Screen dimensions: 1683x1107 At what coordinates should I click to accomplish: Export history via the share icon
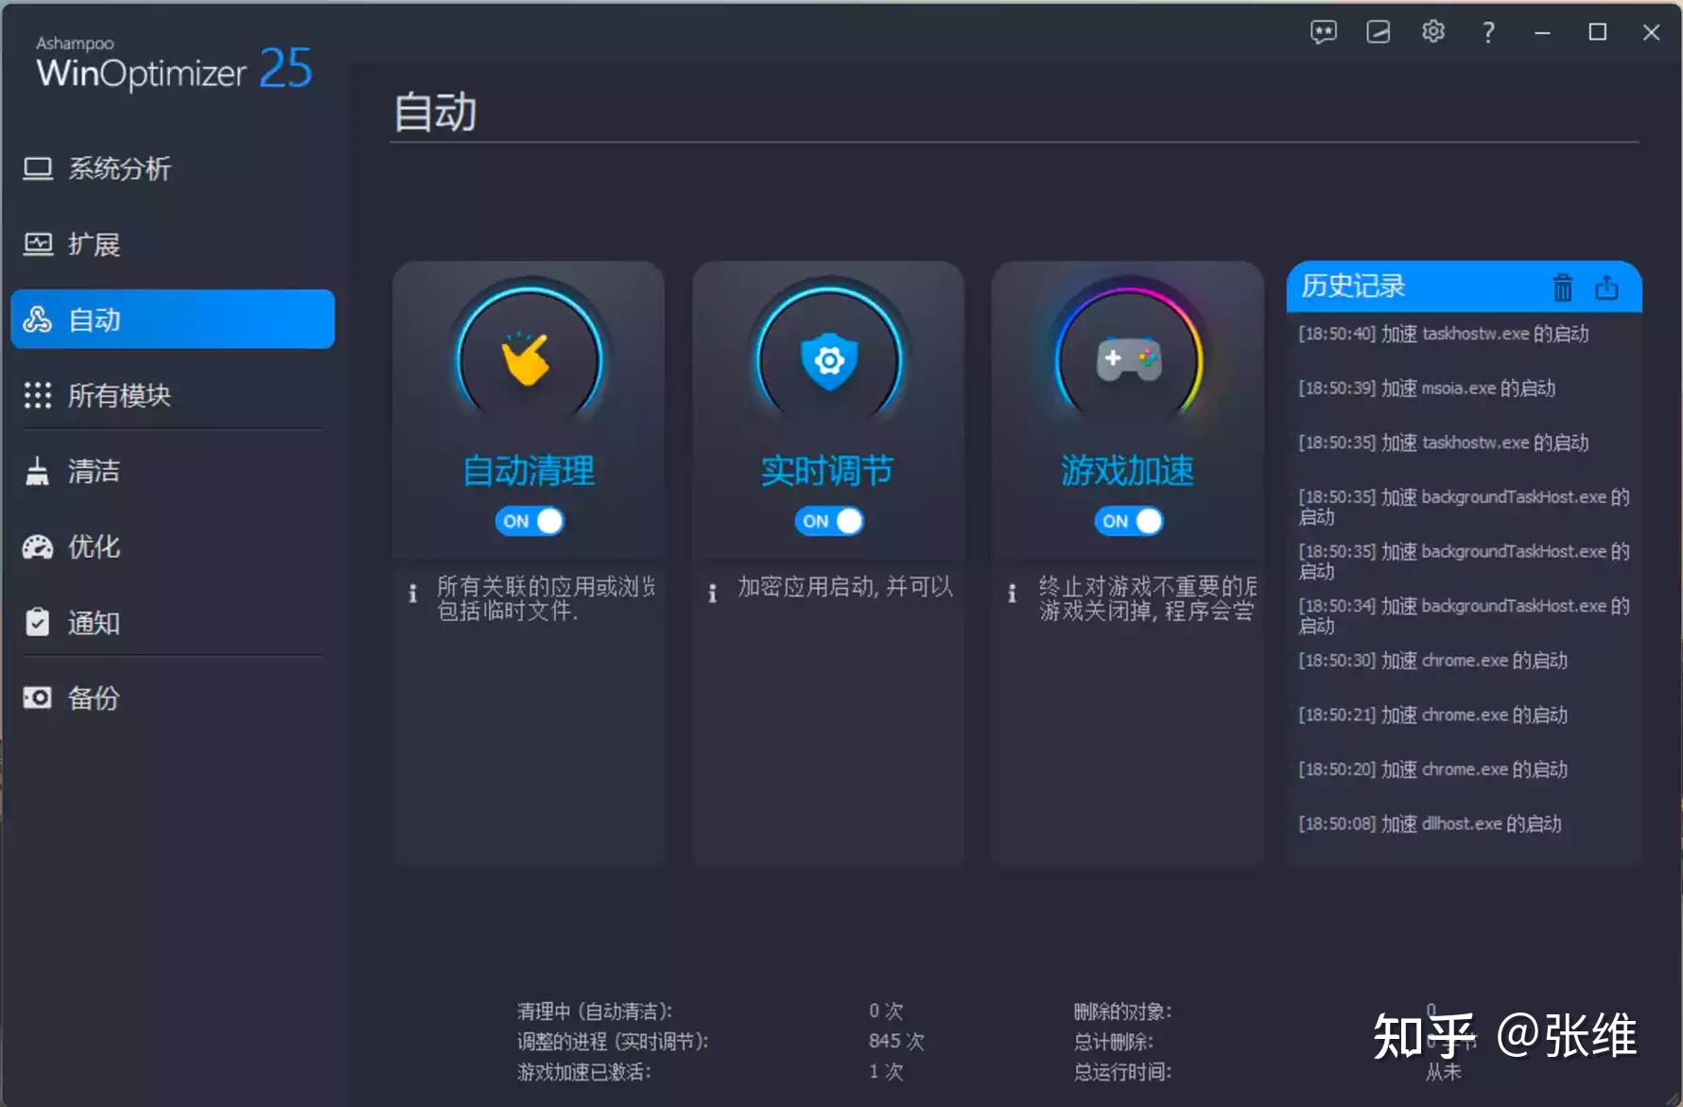1607,286
